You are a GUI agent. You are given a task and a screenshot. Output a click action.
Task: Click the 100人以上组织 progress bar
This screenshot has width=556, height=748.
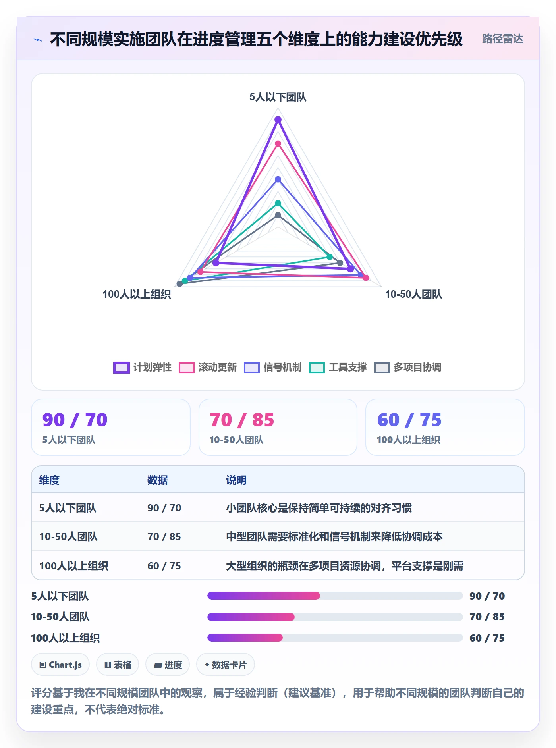click(335, 638)
